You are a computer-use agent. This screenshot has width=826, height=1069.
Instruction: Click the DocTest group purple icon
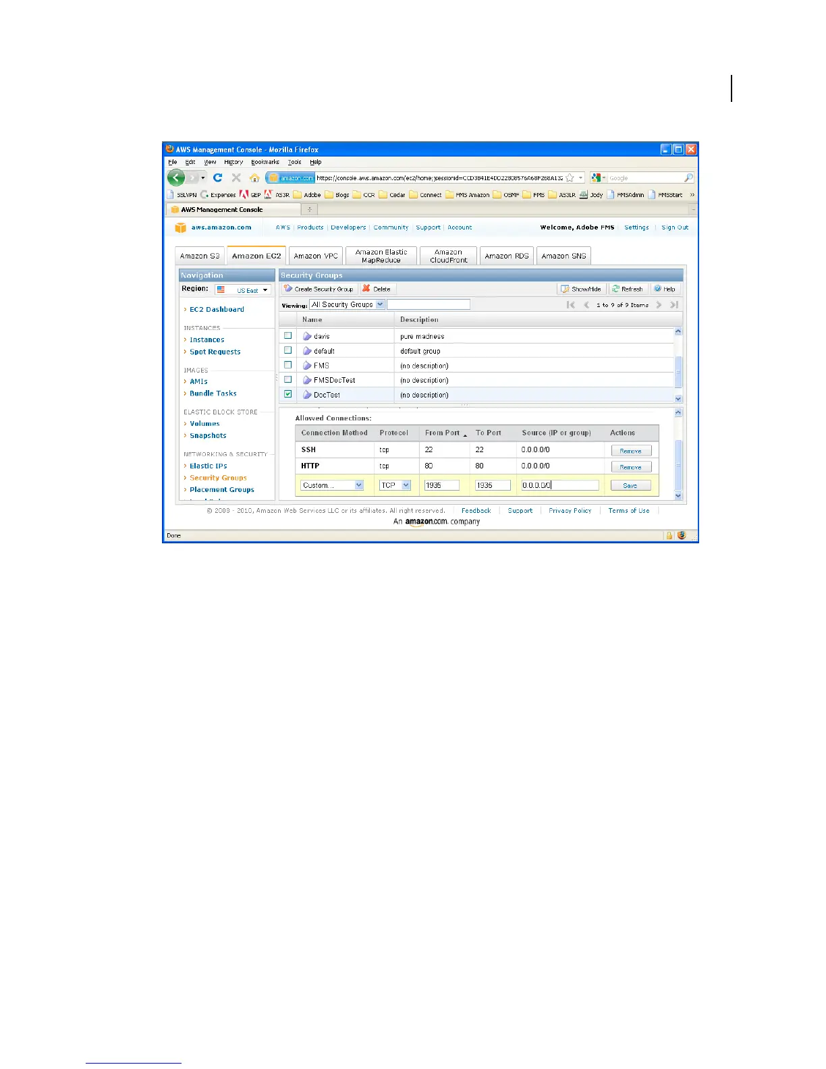(307, 394)
